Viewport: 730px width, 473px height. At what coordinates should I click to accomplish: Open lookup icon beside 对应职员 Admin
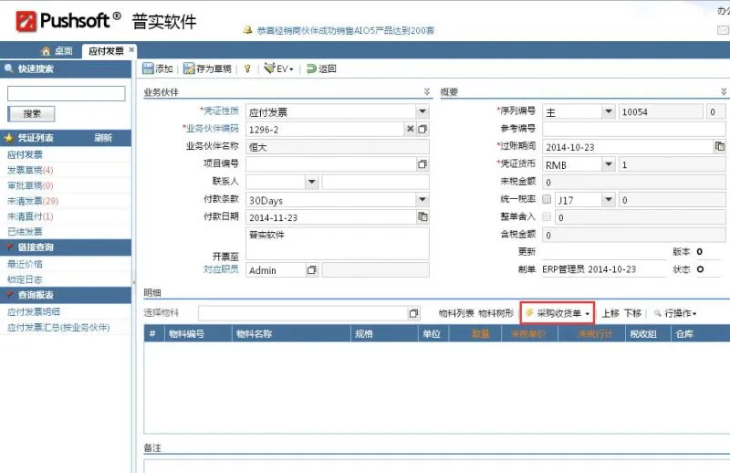(311, 269)
